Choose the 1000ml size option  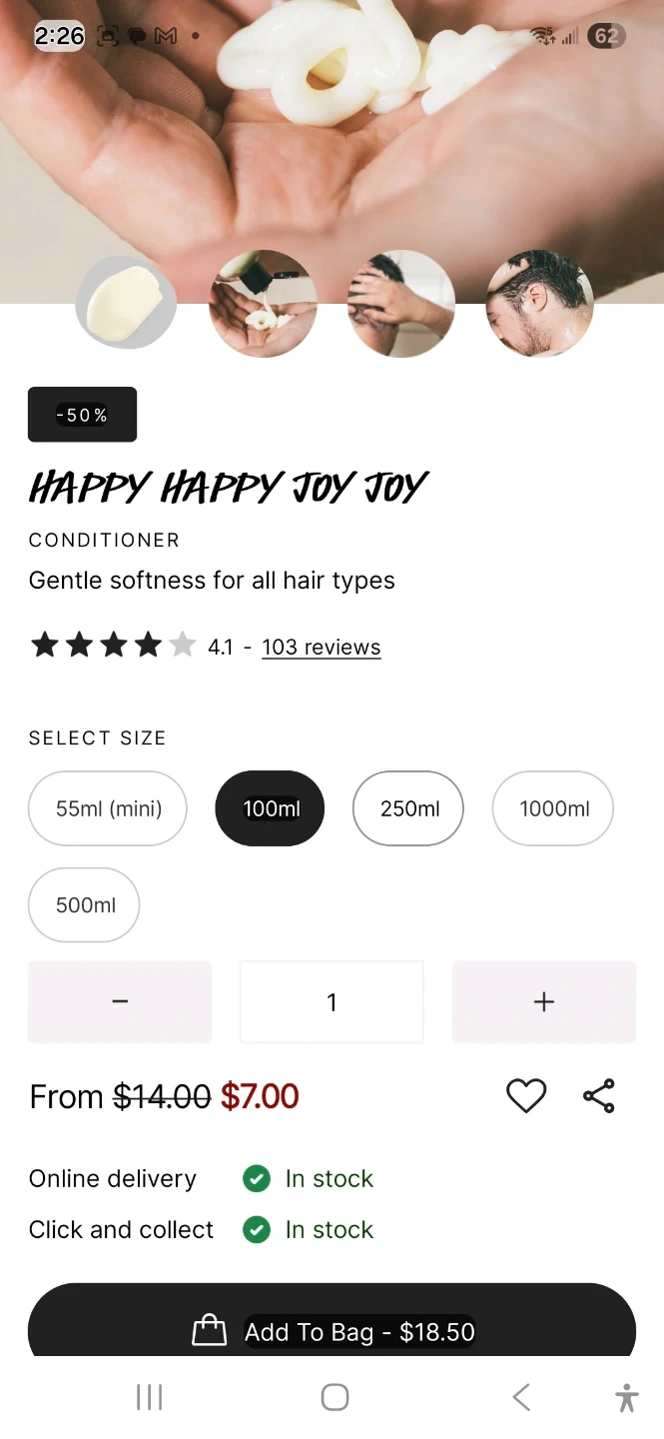pyautogui.click(x=553, y=808)
